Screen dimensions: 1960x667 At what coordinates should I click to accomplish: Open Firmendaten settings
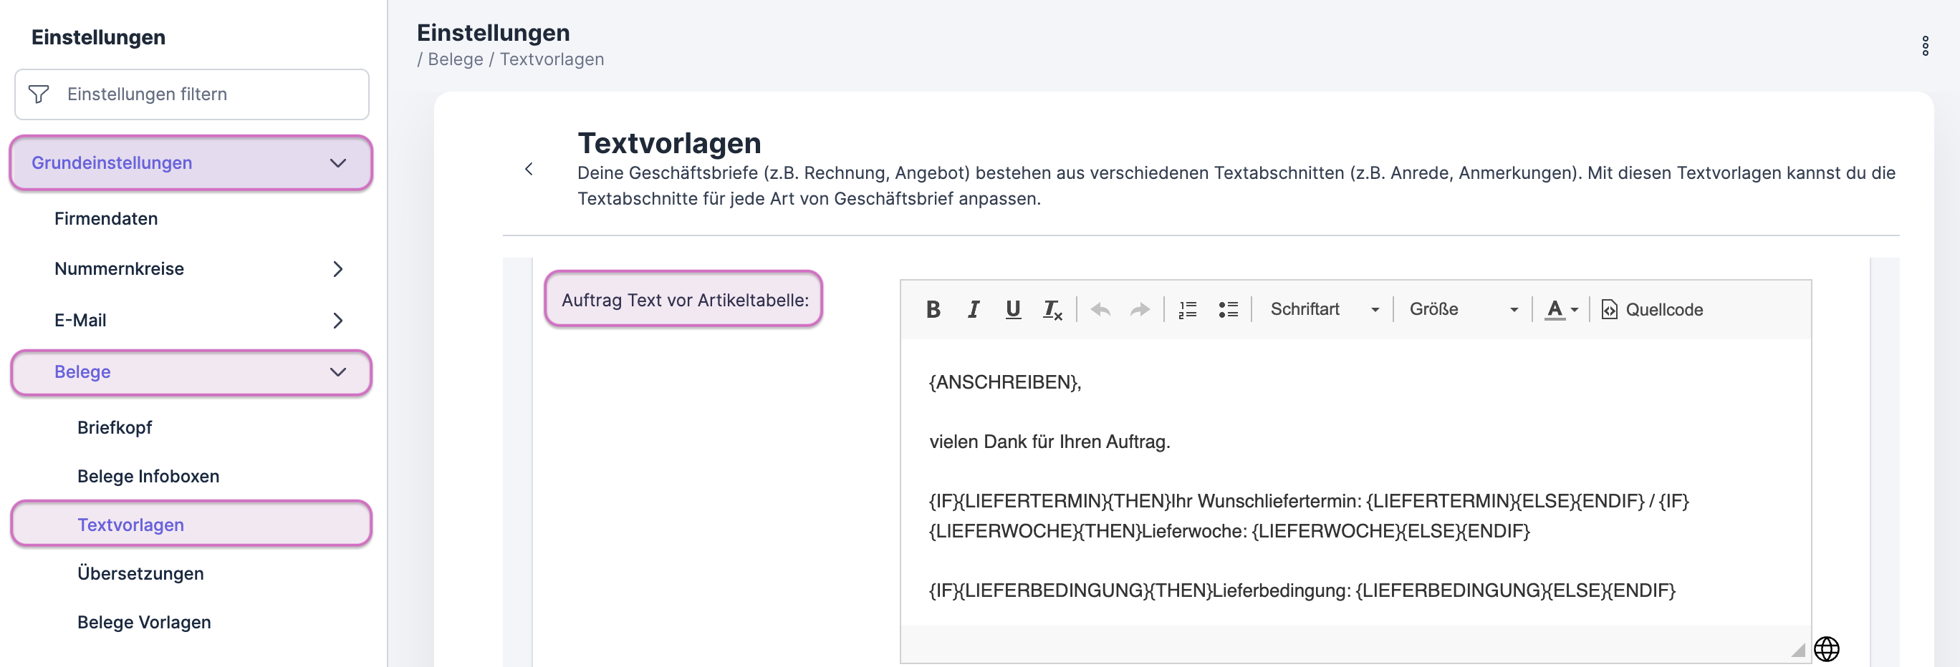[106, 219]
